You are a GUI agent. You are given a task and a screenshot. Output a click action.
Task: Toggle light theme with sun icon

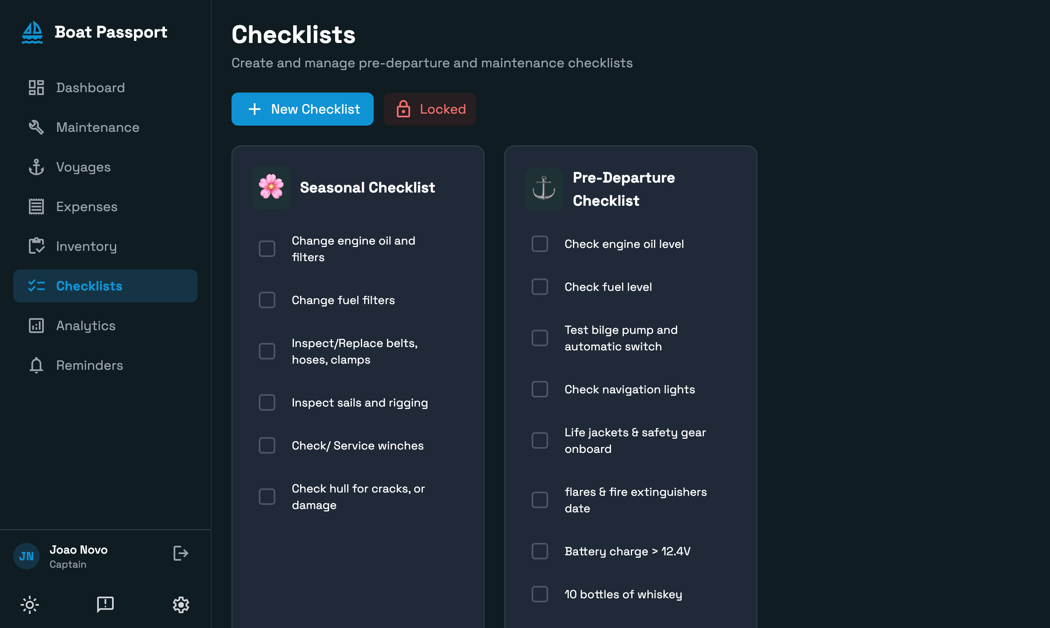(x=30, y=605)
